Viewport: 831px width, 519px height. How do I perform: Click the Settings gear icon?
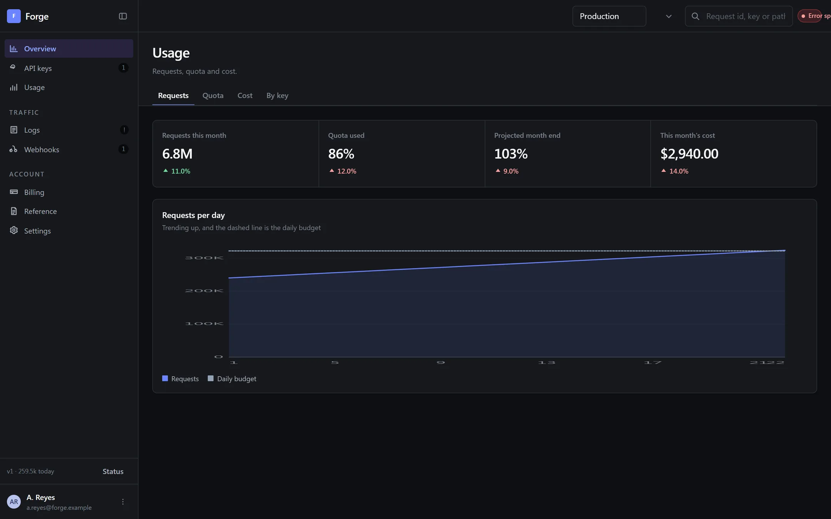point(13,230)
